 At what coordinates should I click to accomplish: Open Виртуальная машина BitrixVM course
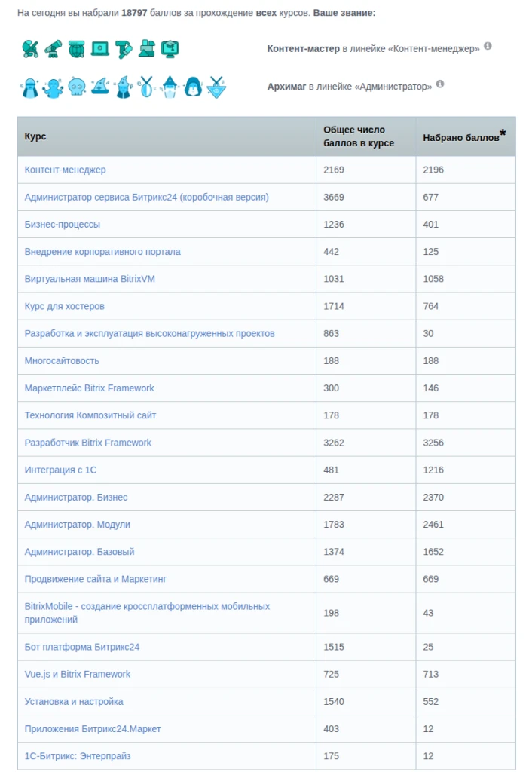90,279
